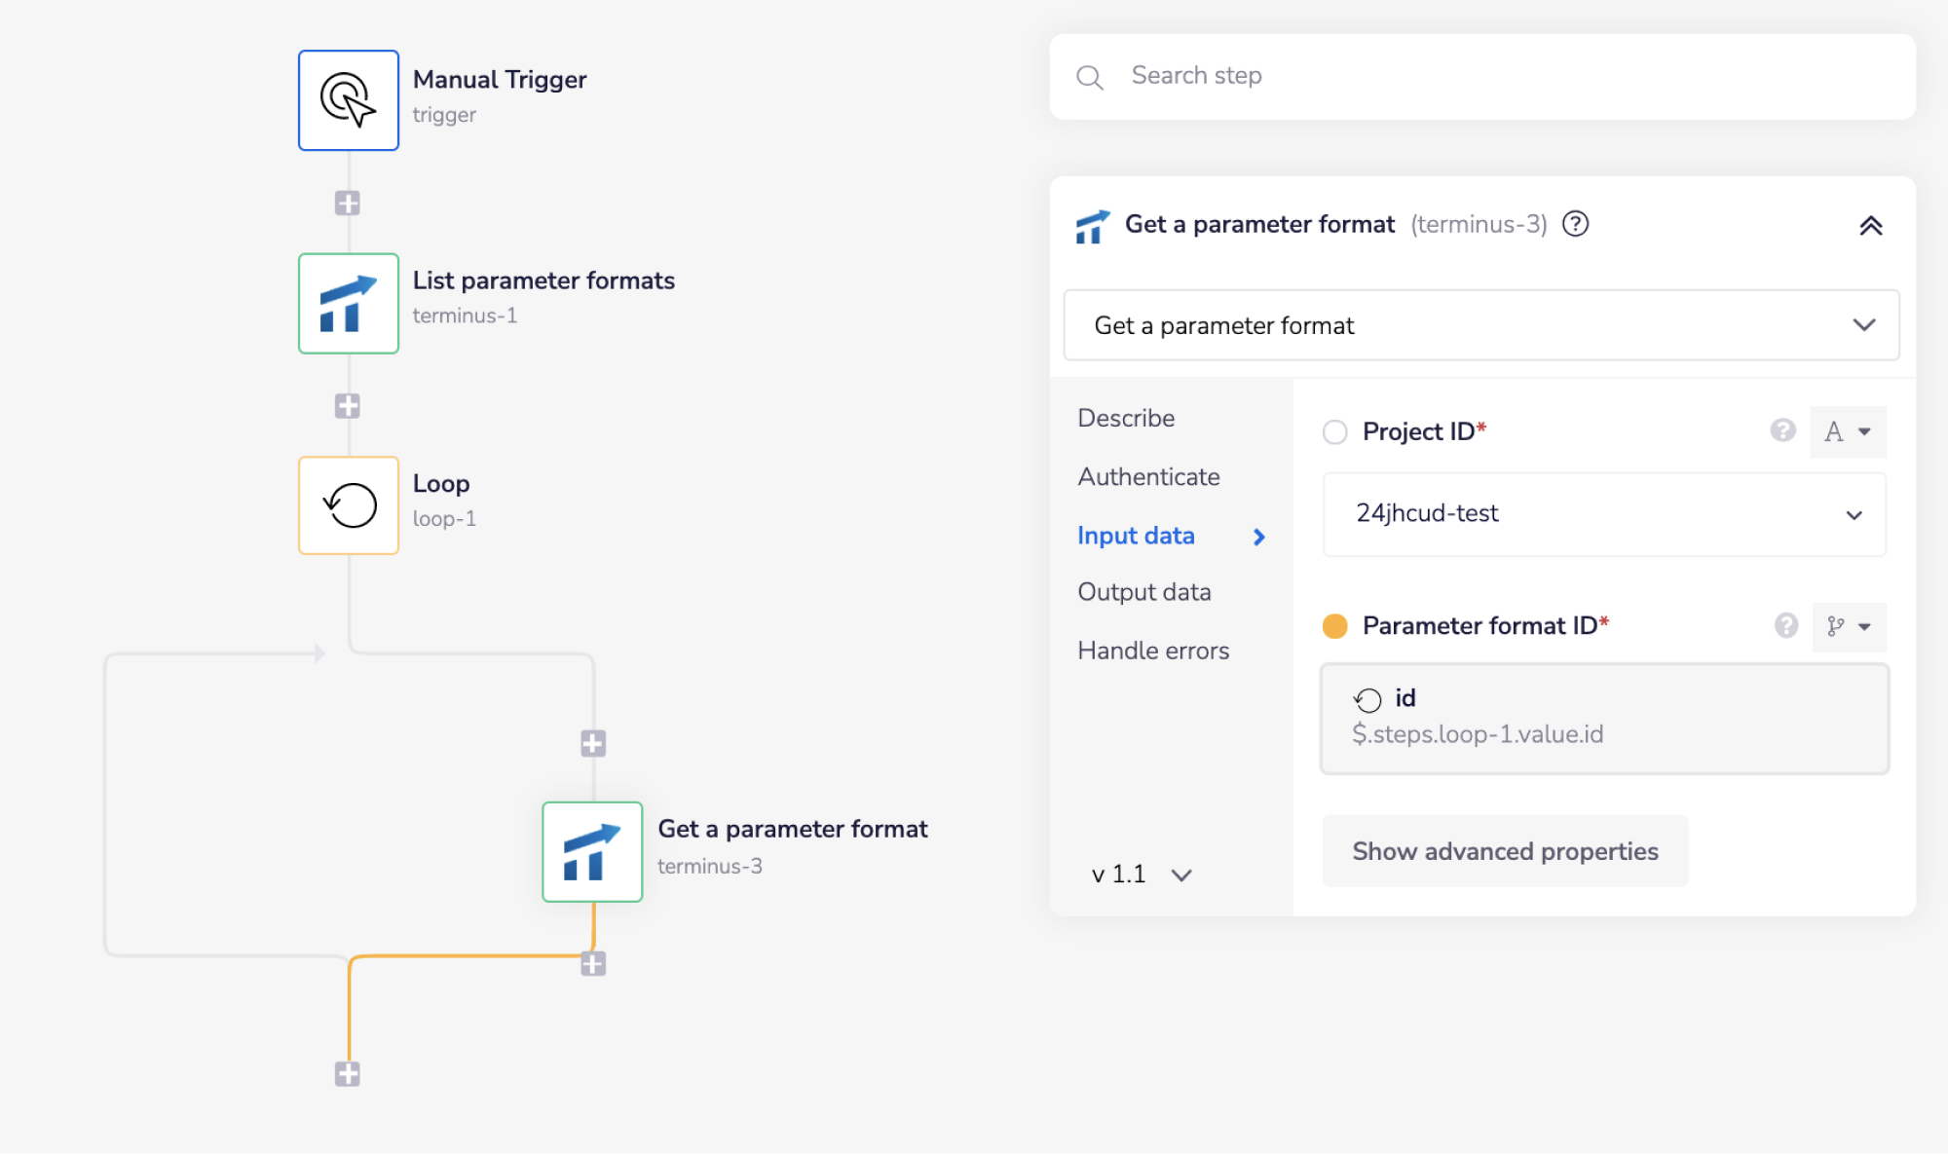Open the operation dropdown Get a parameter format
The height and width of the screenshot is (1154, 1948).
[x=1480, y=325]
